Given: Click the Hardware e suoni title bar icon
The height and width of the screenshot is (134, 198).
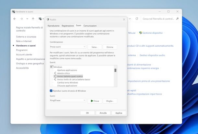Looking at the screenshot, I should pyautogui.click(x=13, y=12).
